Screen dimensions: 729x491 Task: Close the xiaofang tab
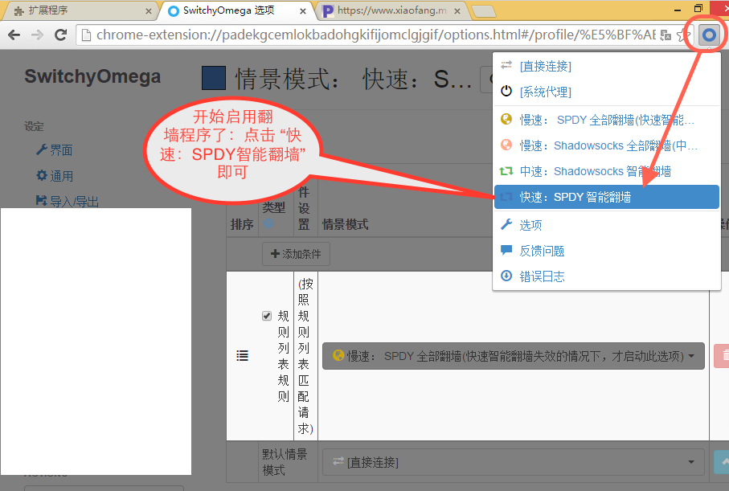[457, 11]
